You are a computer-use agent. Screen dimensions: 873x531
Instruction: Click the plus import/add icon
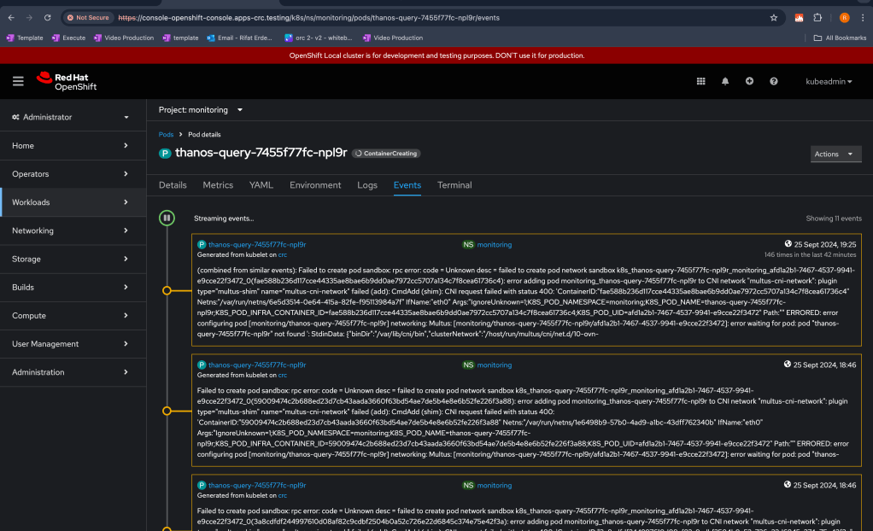click(x=749, y=81)
